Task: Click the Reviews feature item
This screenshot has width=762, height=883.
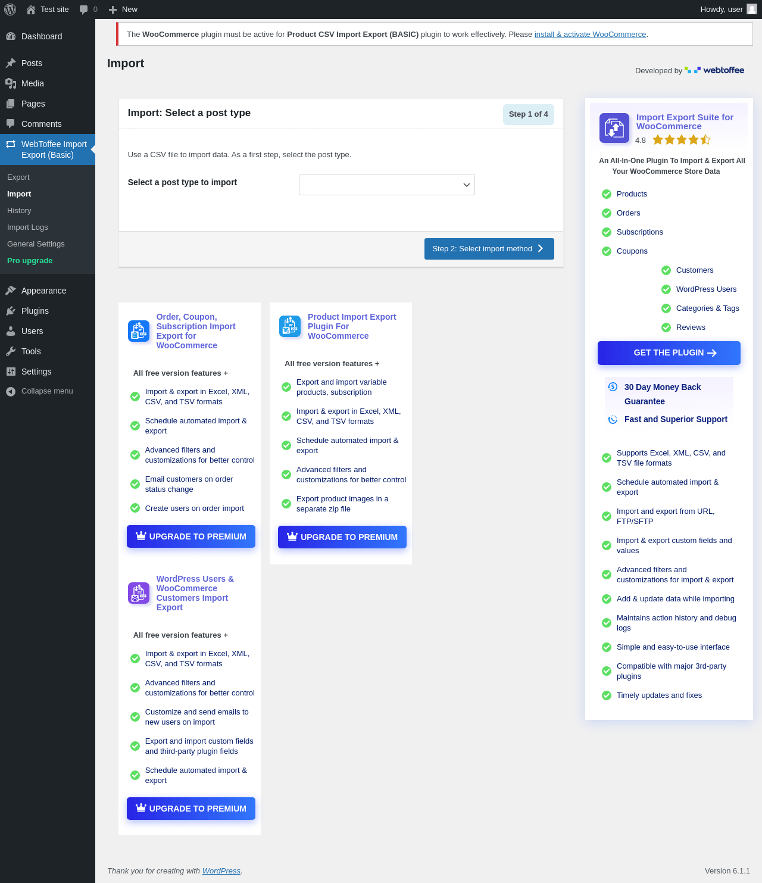Action: click(691, 327)
